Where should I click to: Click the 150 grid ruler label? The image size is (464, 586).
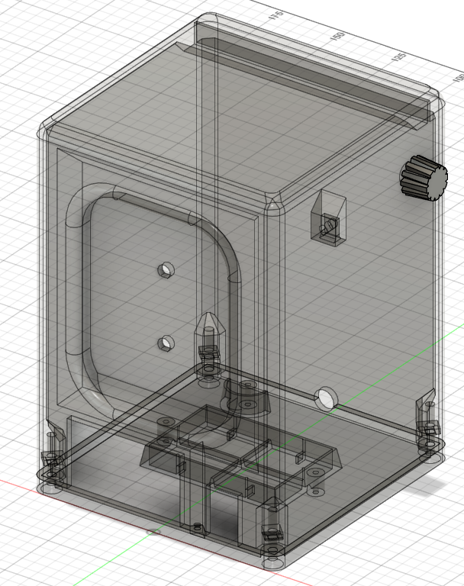click(337, 37)
